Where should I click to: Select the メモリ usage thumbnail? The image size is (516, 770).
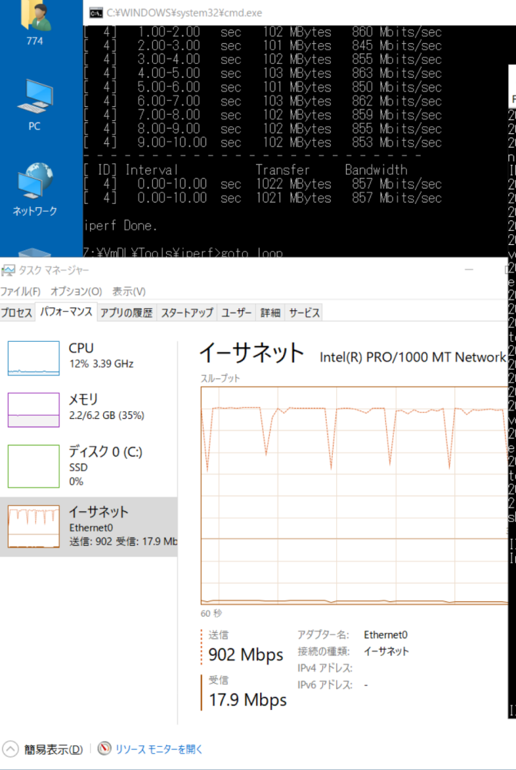tap(33, 410)
